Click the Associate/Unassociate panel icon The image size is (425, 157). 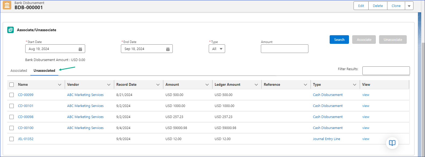10,30
